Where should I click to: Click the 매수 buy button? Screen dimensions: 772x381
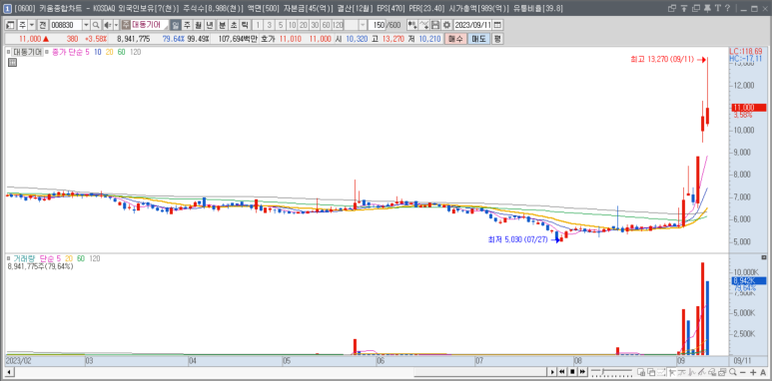click(455, 39)
